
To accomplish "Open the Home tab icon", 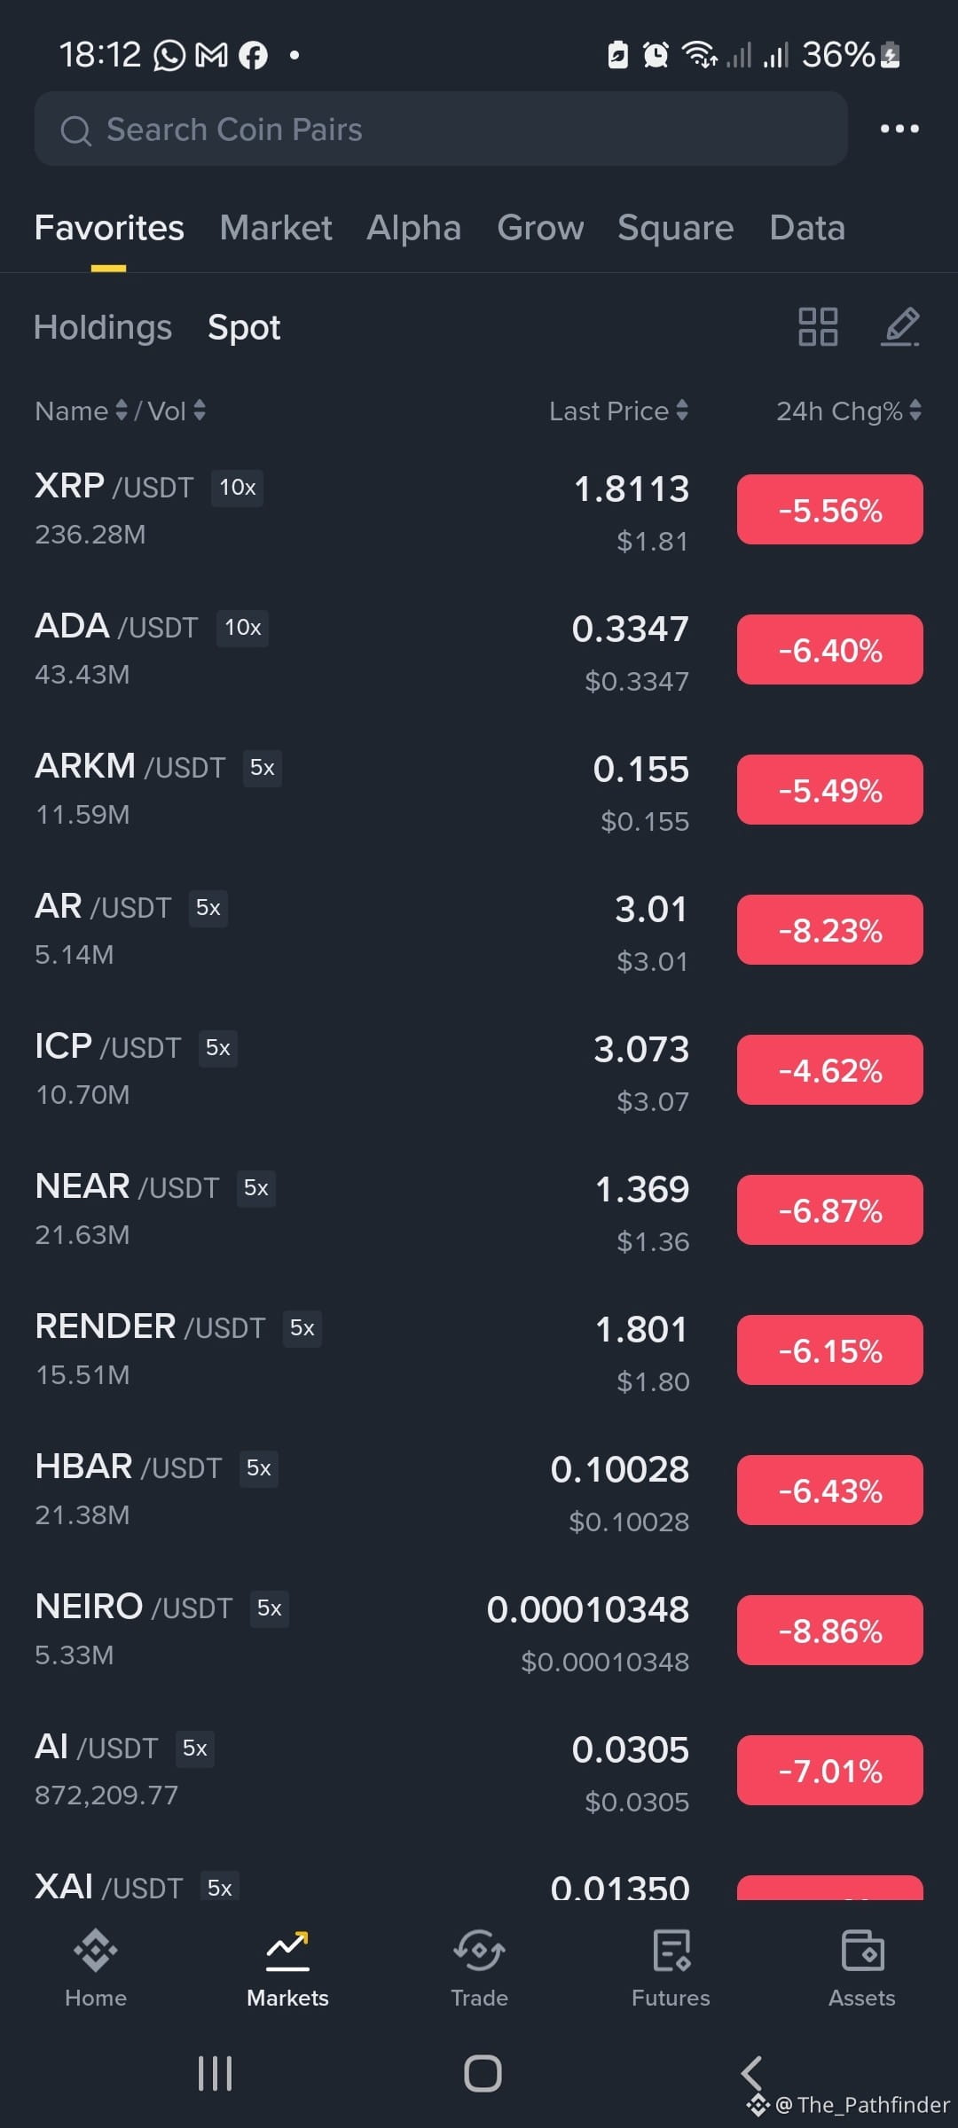I will (x=96, y=1950).
